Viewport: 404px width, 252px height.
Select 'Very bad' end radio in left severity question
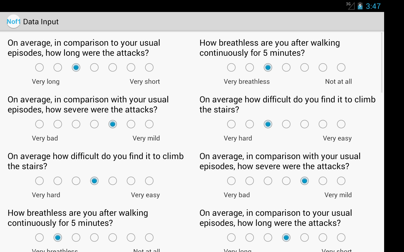coord(39,124)
